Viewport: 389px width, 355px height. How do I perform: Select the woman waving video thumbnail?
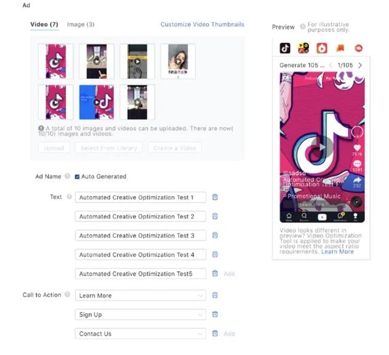[178, 62]
